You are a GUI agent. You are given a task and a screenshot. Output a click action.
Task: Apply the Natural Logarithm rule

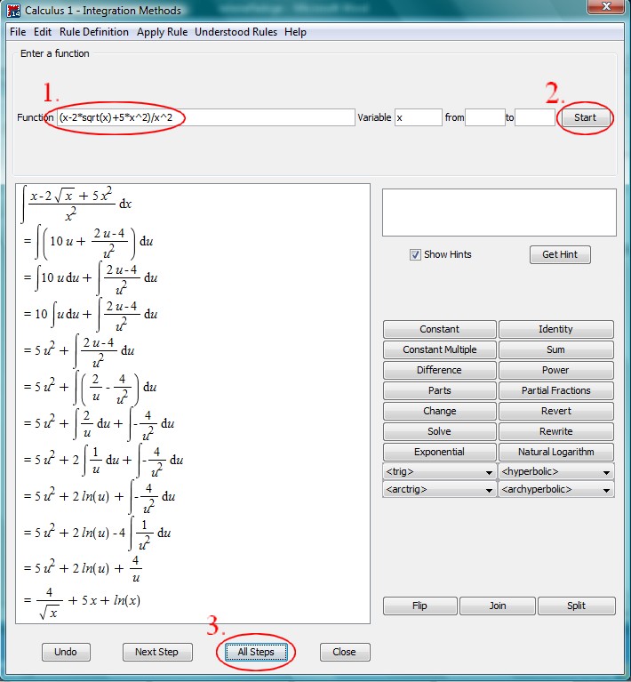point(555,452)
